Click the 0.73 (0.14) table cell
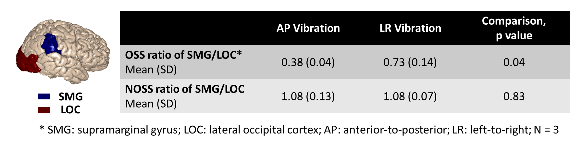This screenshot has width=570, height=152. 410,62
